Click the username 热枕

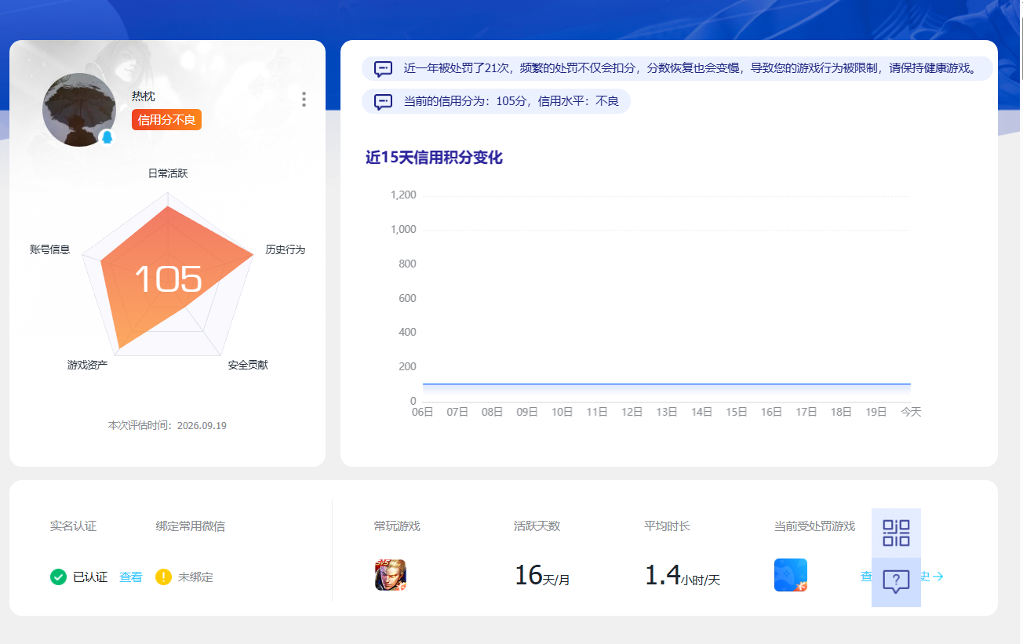tap(144, 96)
